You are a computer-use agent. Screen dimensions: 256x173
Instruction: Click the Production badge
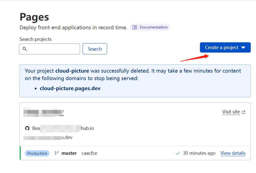[x=37, y=153]
